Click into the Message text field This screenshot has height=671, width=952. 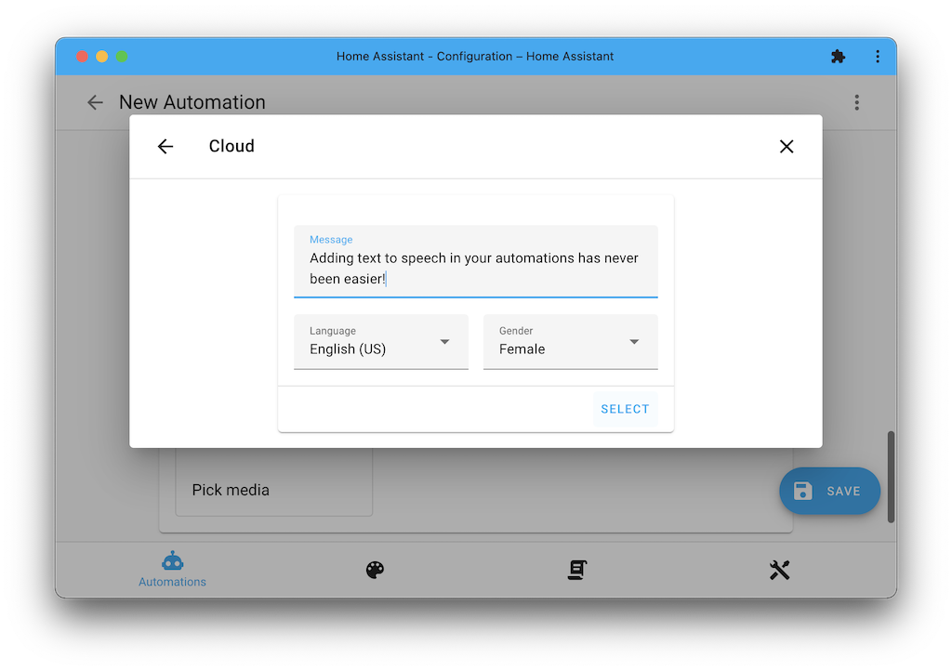tap(475, 269)
